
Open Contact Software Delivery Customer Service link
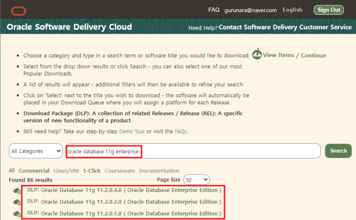(285, 27)
